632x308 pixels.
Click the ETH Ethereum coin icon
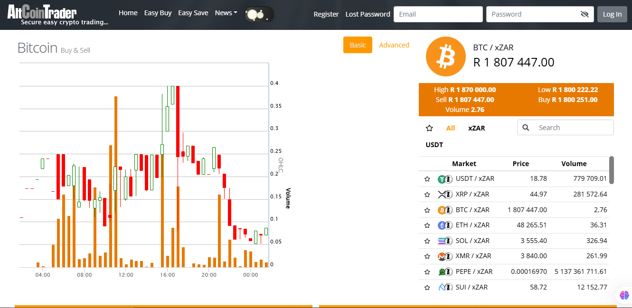(x=442, y=225)
